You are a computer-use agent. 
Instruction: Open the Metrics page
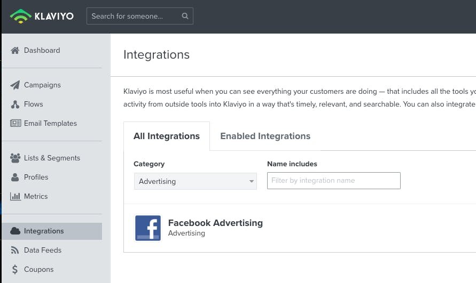(35, 196)
